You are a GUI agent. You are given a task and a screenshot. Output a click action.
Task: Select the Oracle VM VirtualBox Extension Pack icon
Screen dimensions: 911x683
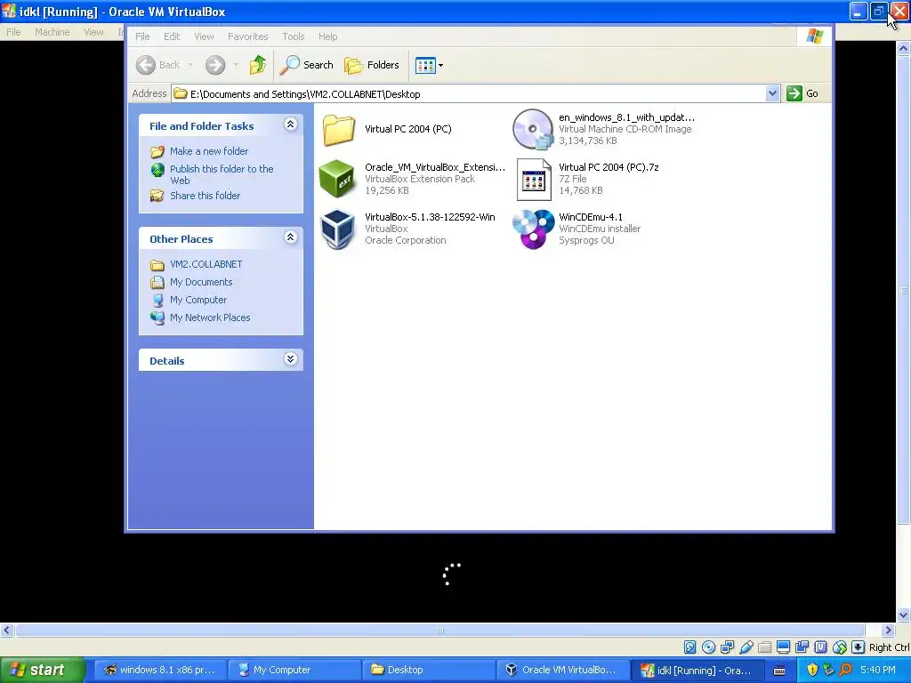pos(337,178)
